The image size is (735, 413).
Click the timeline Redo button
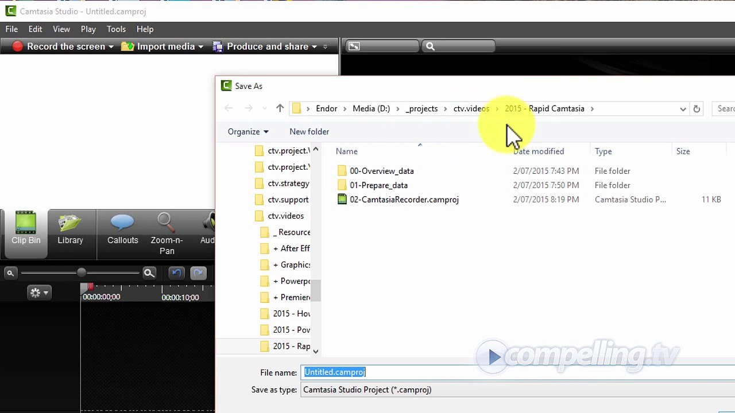[x=198, y=273]
